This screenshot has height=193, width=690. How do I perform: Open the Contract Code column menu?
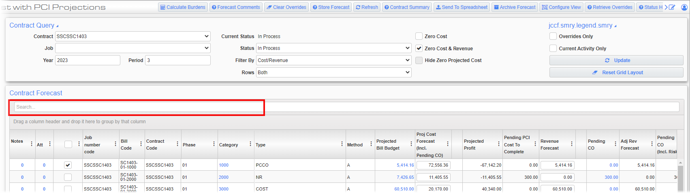(177, 144)
